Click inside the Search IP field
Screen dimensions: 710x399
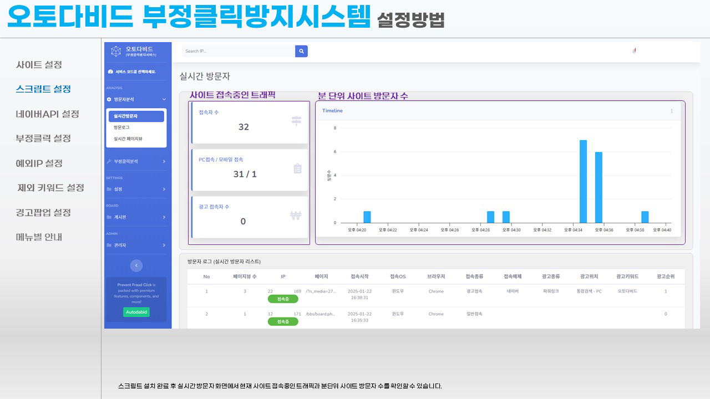[x=239, y=51]
